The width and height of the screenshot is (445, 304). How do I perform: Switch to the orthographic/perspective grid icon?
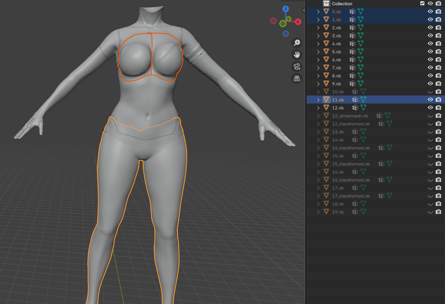(x=297, y=79)
